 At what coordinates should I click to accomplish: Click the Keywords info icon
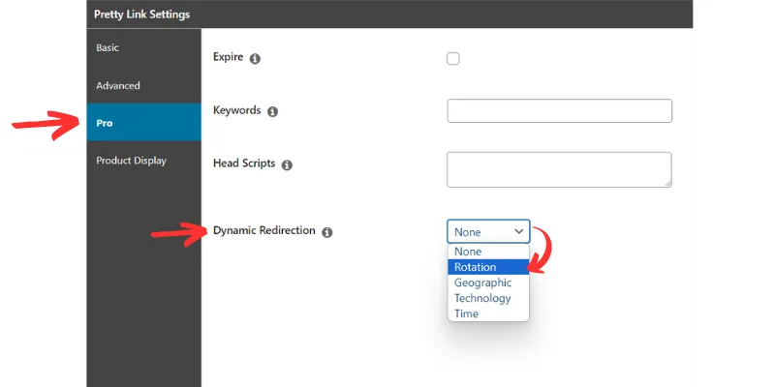click(272, 112)
